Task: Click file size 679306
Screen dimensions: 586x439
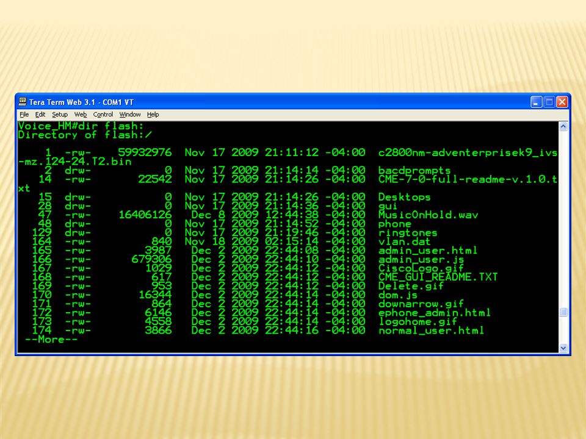Action: click(x=152, y=260)
